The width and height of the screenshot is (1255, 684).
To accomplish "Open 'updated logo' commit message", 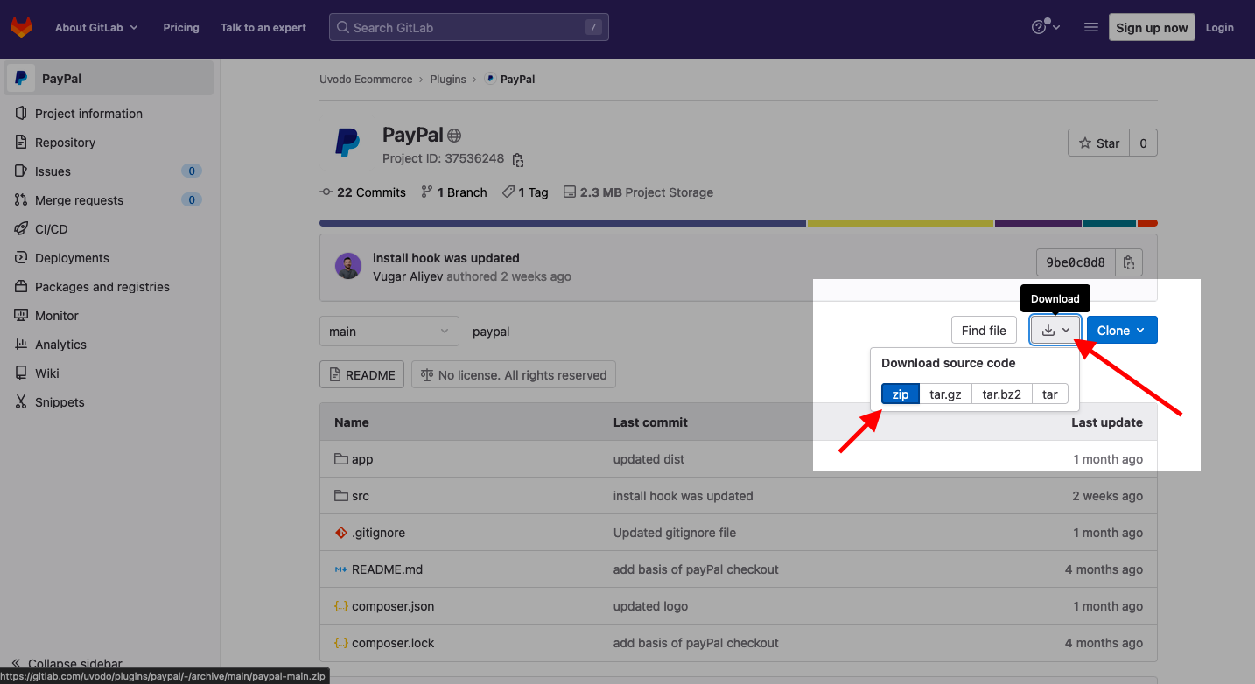I will tap(650, 606).
